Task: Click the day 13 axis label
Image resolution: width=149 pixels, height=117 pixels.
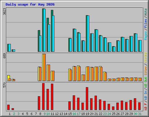Action: (x=61, y=114)
